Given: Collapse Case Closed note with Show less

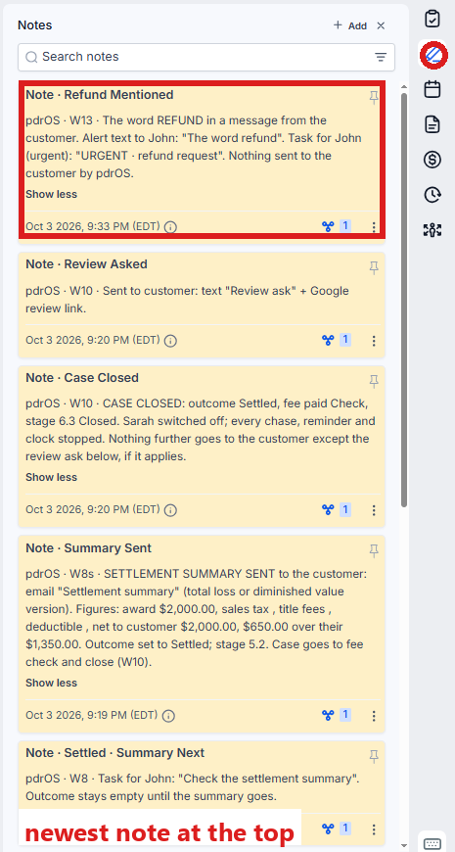Looking at the screenshot, I should pos(52,477).
